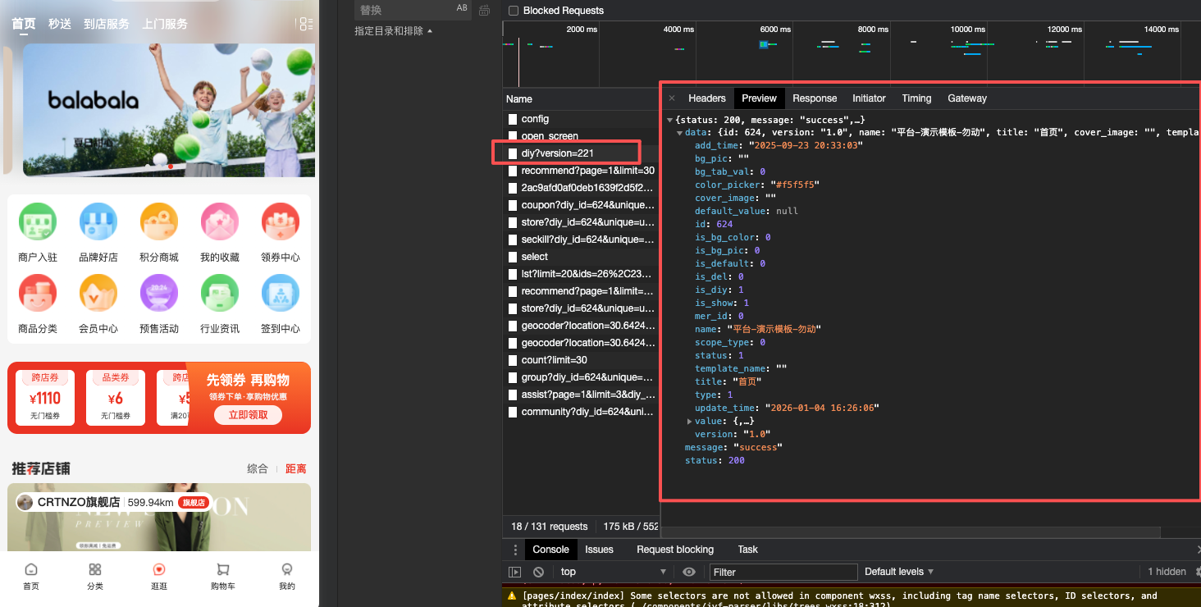Viewport: 1201px width, 607px height.
Task: Toggle the console live expression eye
Action: [x=689, y=572]
